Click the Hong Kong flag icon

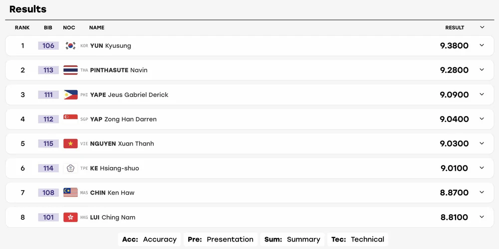click(70, 217)
